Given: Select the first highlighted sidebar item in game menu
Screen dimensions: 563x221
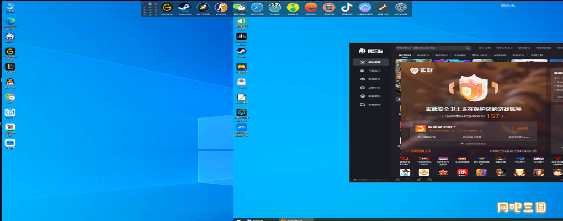Looking at the screenshot, I should [370, 62].
